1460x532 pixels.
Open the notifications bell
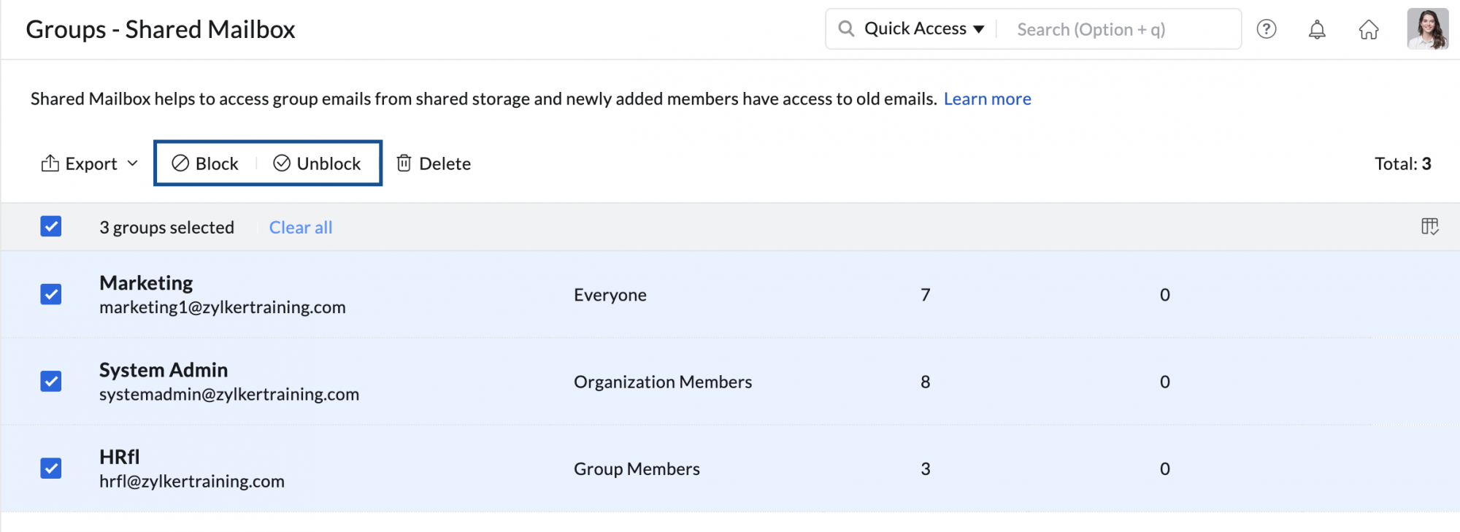[1317, 29]
